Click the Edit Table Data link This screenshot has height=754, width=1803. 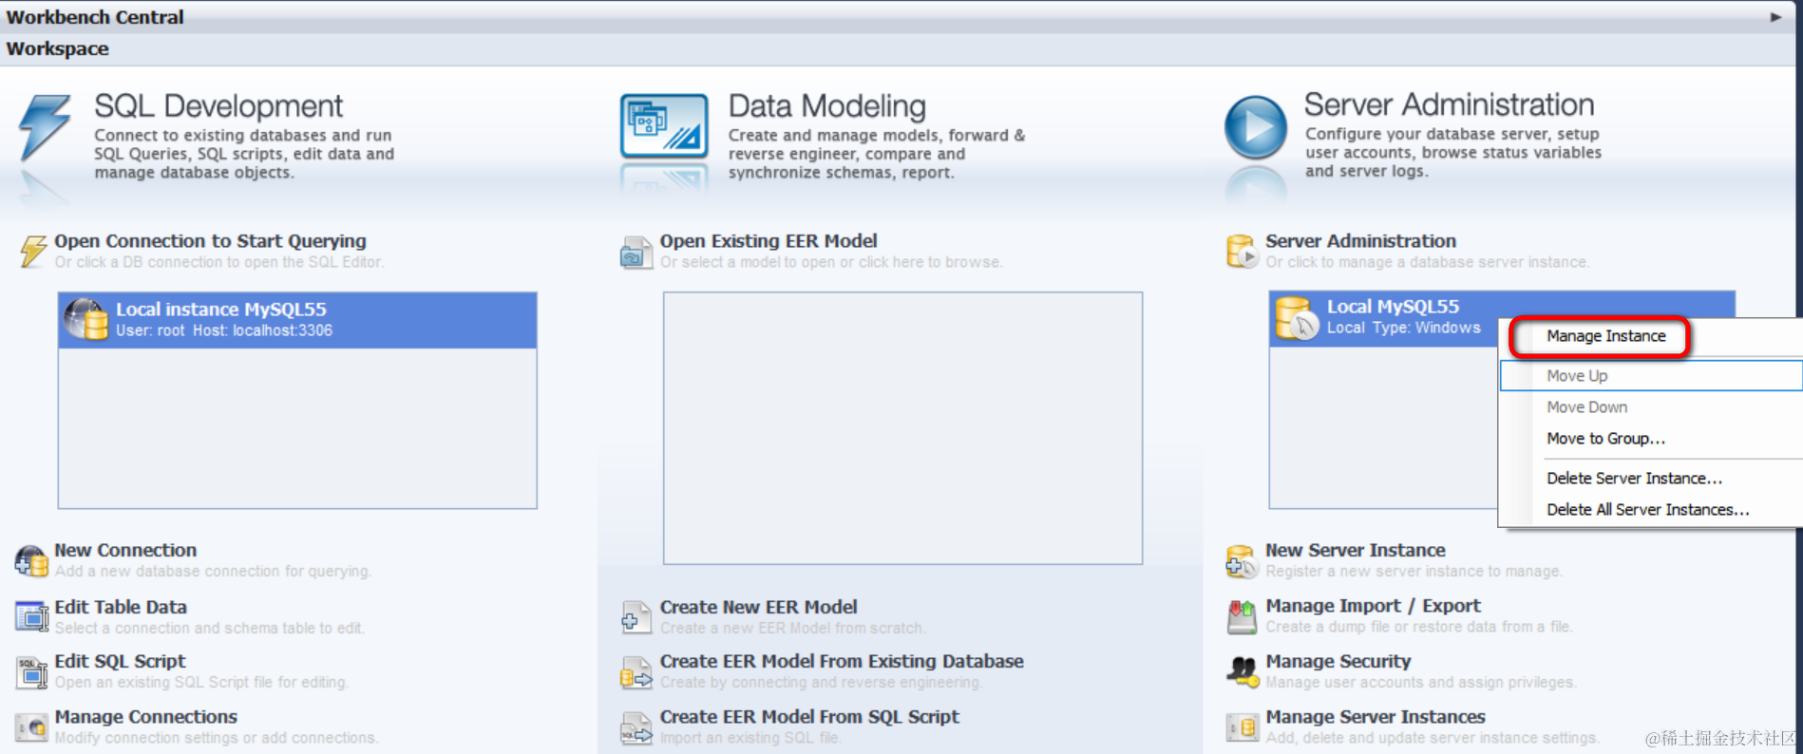pyautogui.click(x=121, y=607)
